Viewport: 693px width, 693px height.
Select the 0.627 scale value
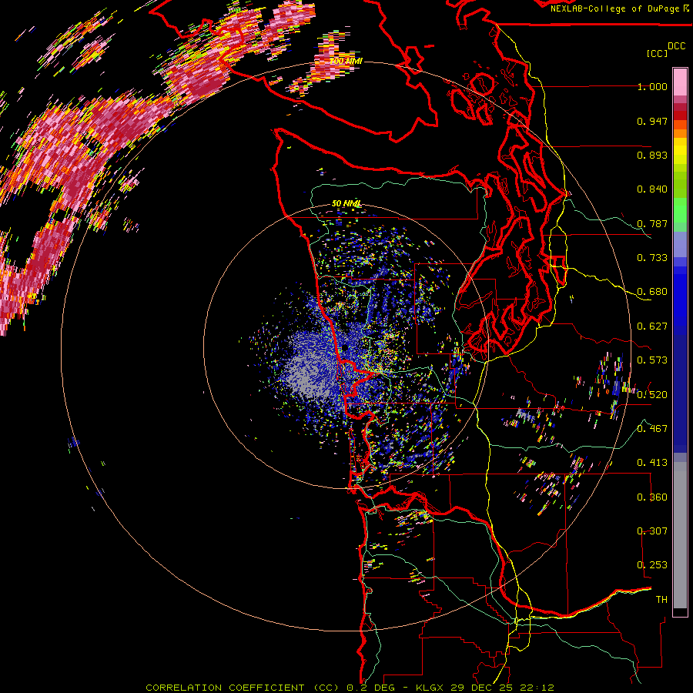coord(652,326)
